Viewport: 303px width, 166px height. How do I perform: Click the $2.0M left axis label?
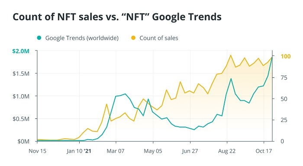[21, 51]
